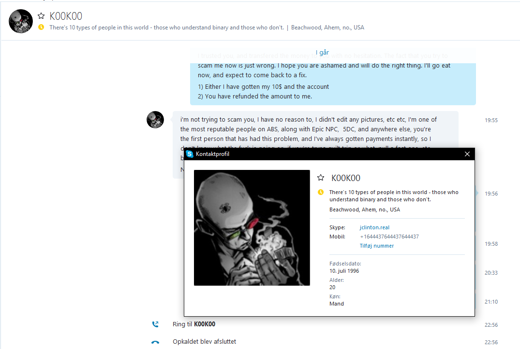Click the gender value Mand
This screenshot has width=520, height=349.
pos(337,304)
